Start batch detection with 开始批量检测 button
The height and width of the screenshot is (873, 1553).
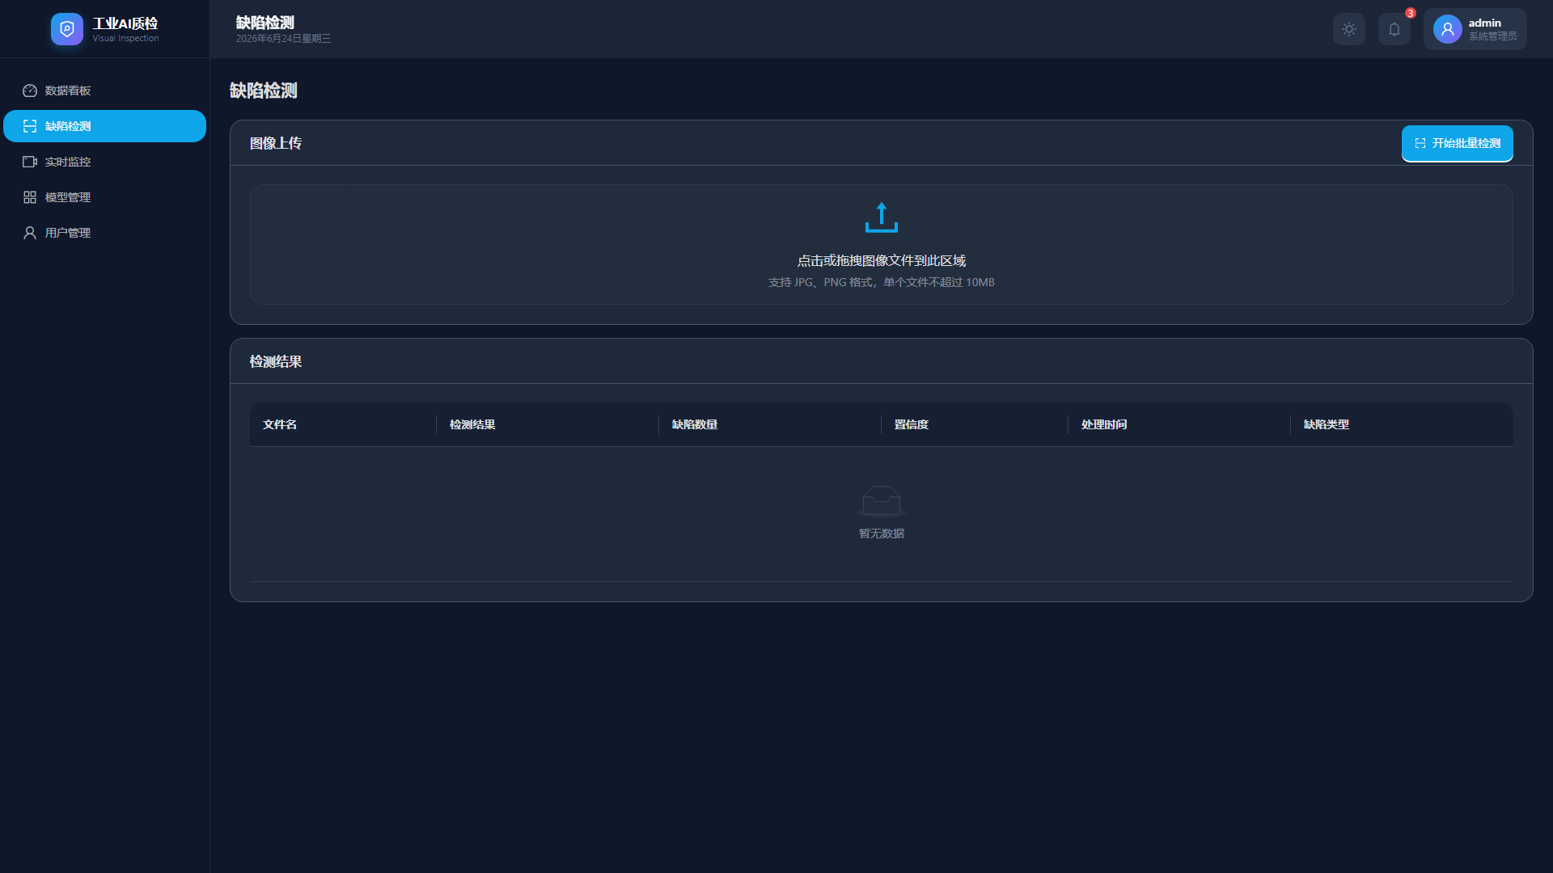coord(1458,143)
